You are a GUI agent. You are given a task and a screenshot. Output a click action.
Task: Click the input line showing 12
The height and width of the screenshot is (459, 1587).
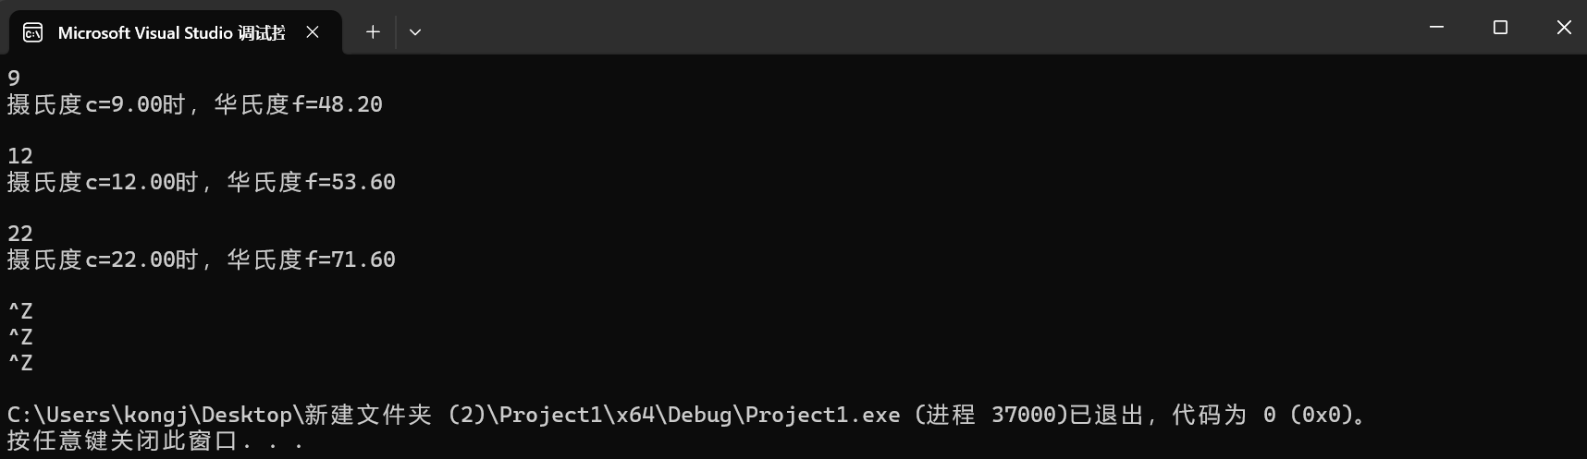point(20,156)
